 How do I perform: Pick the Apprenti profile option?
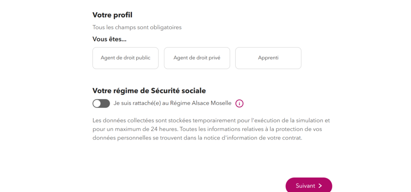[x=268, y=58]
